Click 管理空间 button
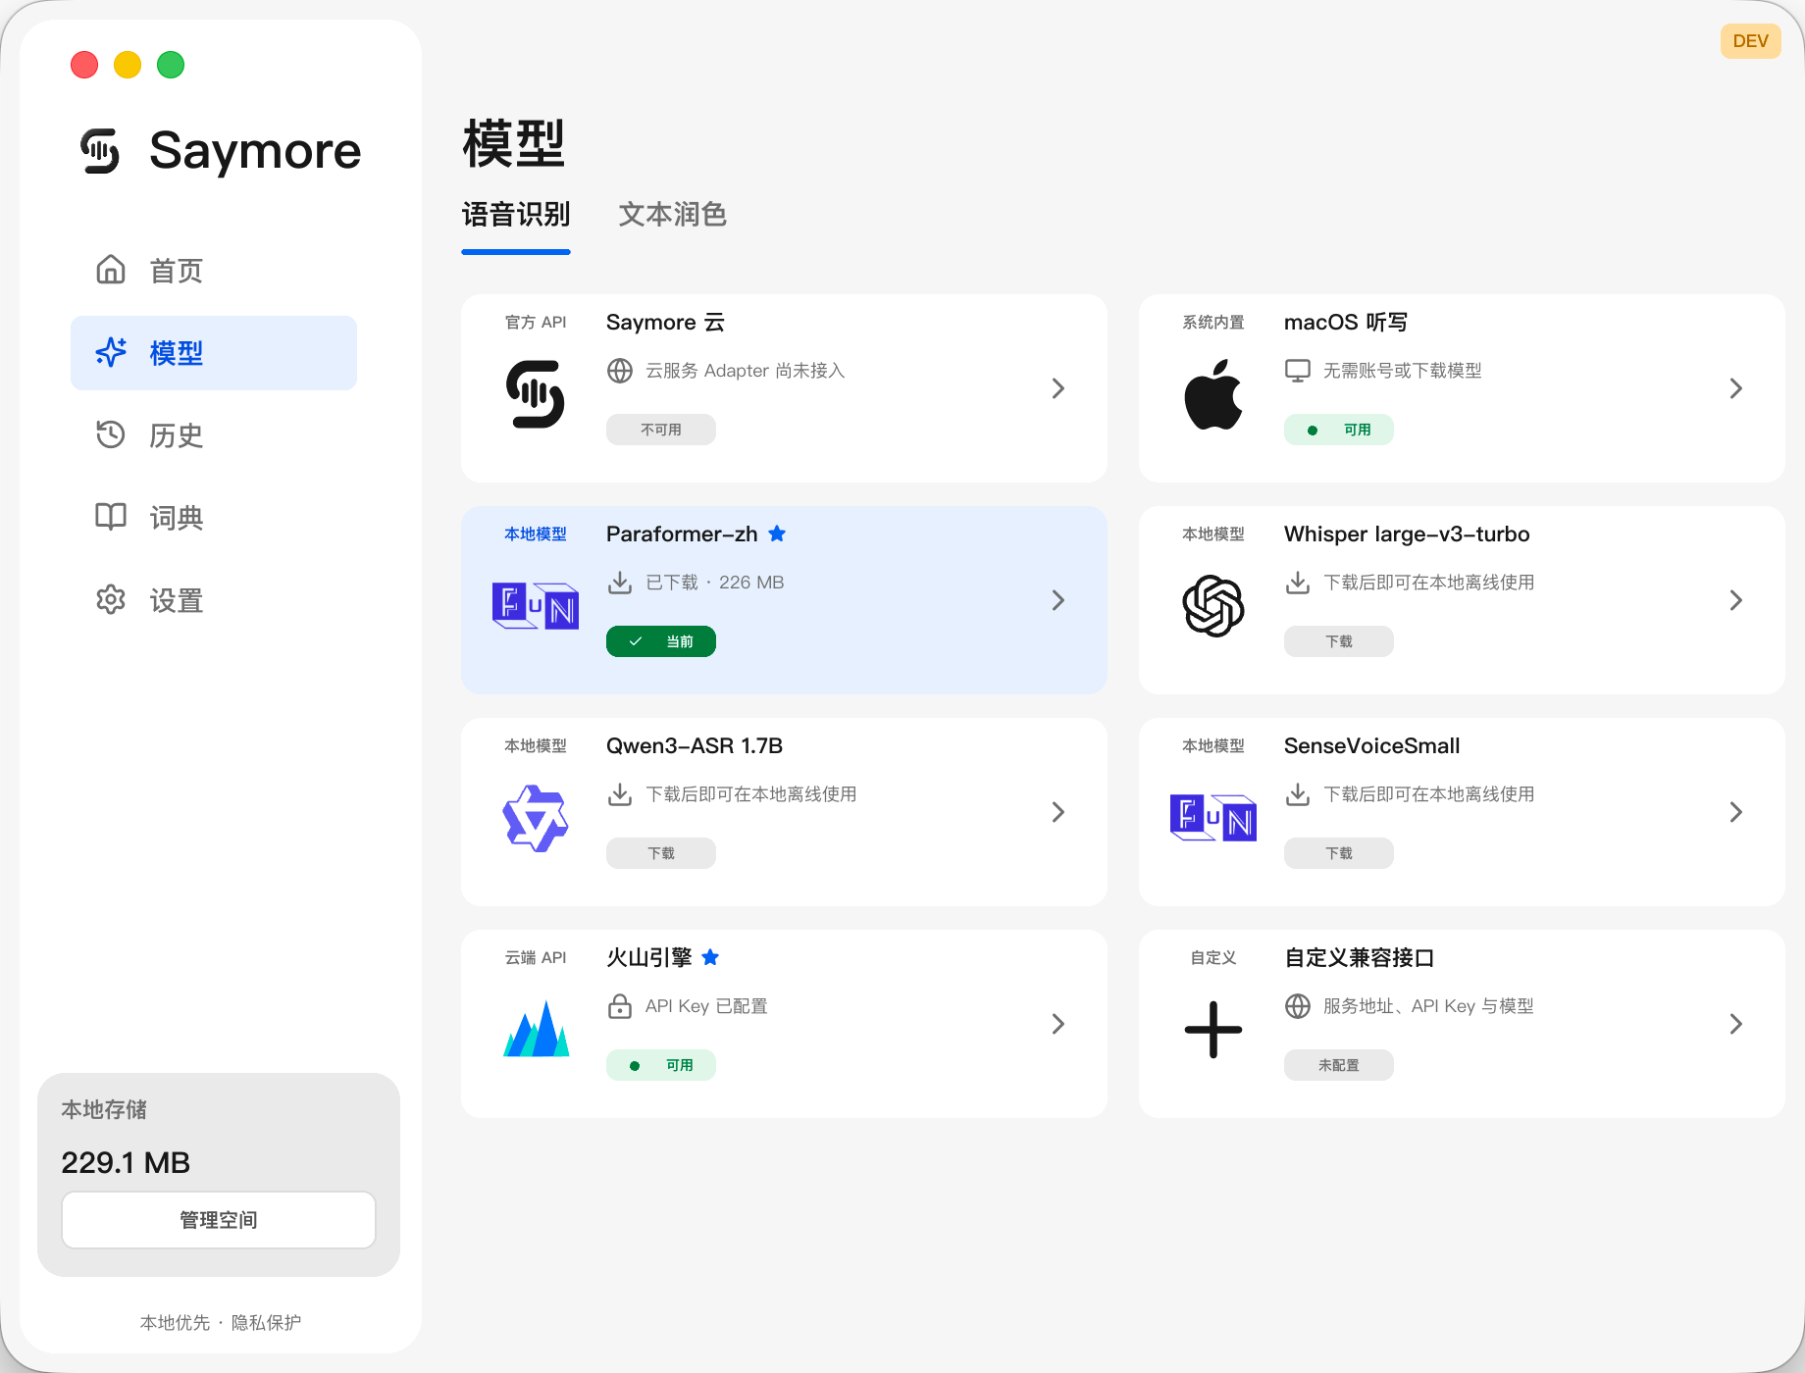The height and width of the screenshot is (1373, 1805). click(219, 1220)
